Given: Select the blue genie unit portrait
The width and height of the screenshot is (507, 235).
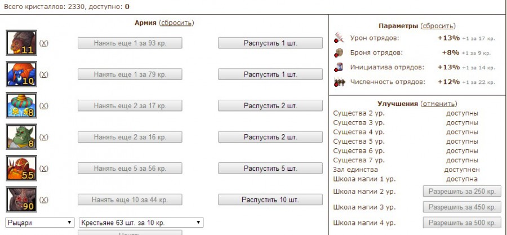Looking at the screenshot, I should tap(21, 74).
